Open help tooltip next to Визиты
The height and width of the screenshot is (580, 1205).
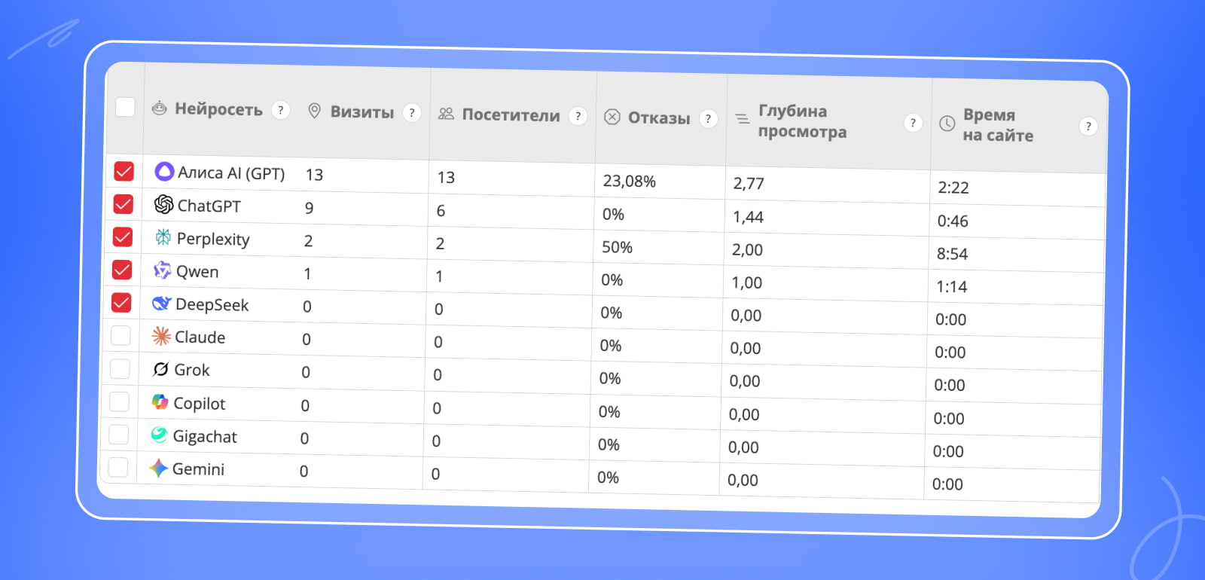pos(411,113)
